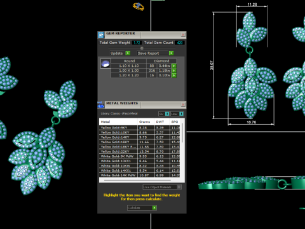This screenshot has width=305, height=229.
Task: Select the White Gold:10KW row
Action: coord(140,166)
